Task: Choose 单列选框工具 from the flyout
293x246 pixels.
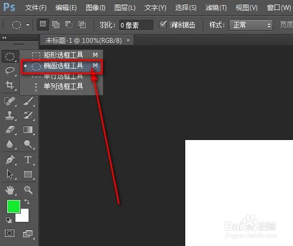Action: (61, 86)
